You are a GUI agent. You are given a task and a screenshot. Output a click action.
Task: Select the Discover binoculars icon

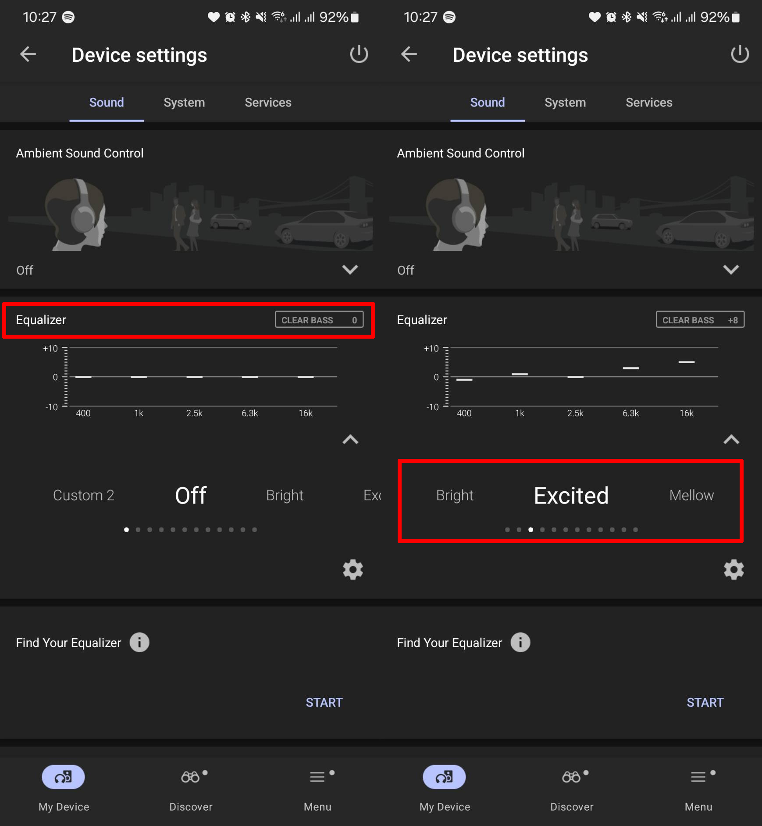tap(190, 776)
